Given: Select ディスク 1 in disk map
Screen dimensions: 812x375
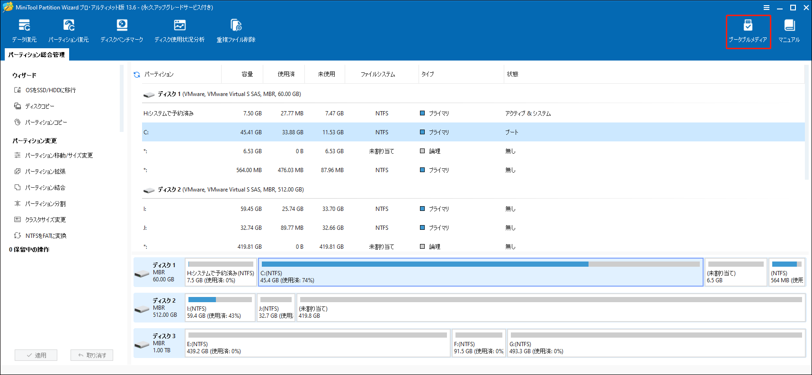Looking at the screenshot, I should coord(159,272).
